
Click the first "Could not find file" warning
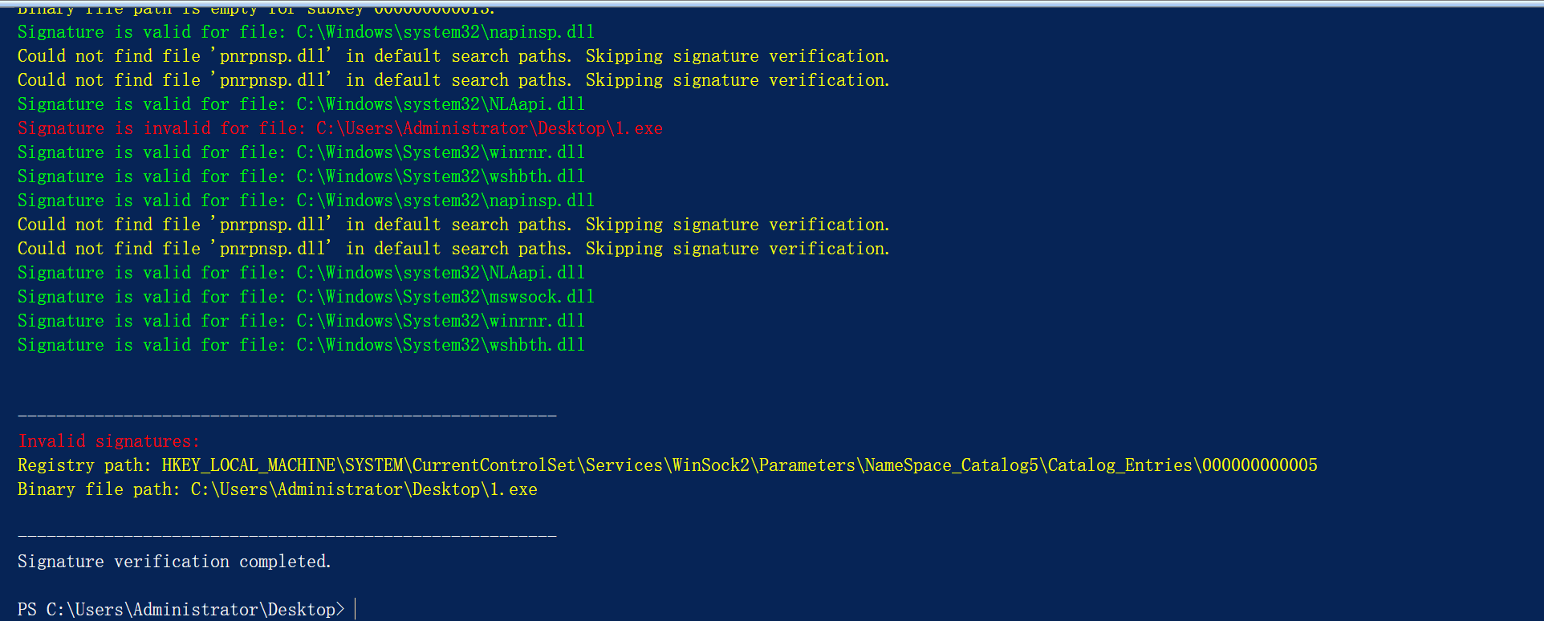click(453, 56)
